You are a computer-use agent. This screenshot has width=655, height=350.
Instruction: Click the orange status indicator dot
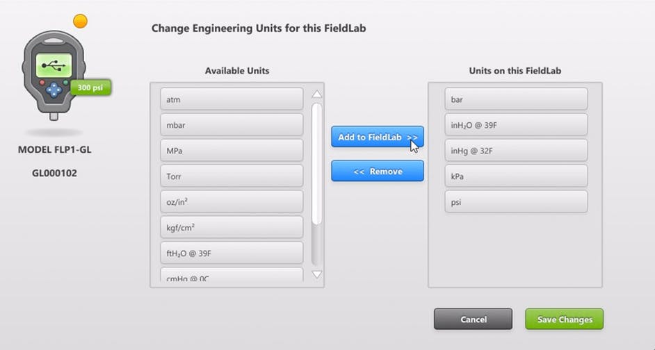pyautogui.click(x=80, y=21)
